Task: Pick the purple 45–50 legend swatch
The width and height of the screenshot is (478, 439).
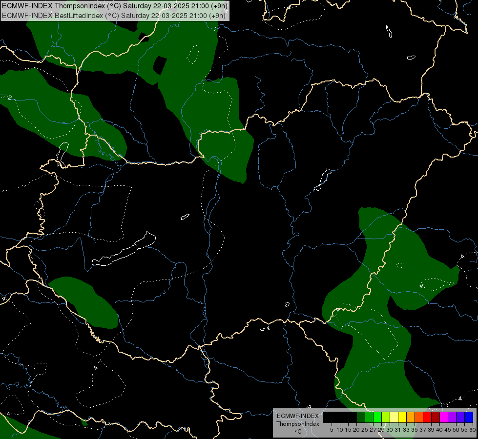Action: click(x=452, y=417)
